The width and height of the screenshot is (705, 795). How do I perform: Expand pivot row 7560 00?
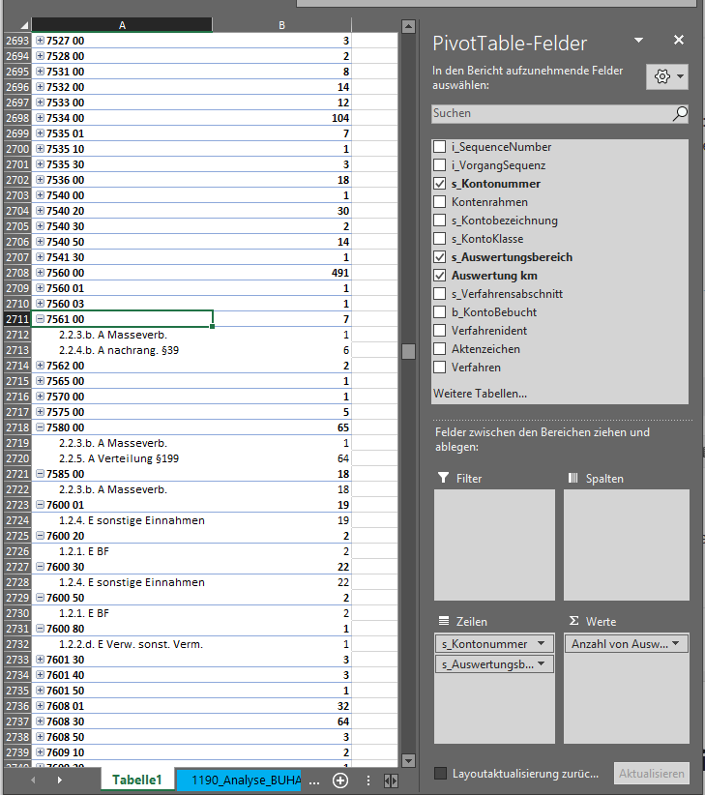tap(40, 273)
